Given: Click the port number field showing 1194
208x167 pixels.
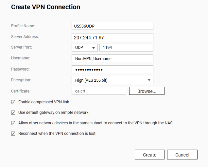Looking at the screenshot, I should click(x=126, y=48).
